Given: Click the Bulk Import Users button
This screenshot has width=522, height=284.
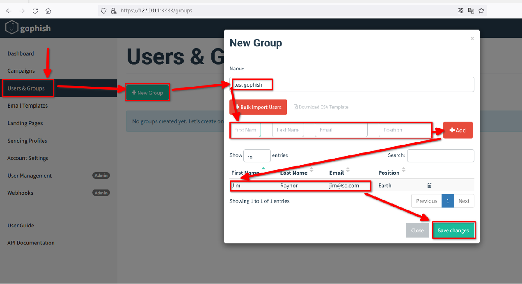Looking at the screenshot, I should [x=258, y=107].
